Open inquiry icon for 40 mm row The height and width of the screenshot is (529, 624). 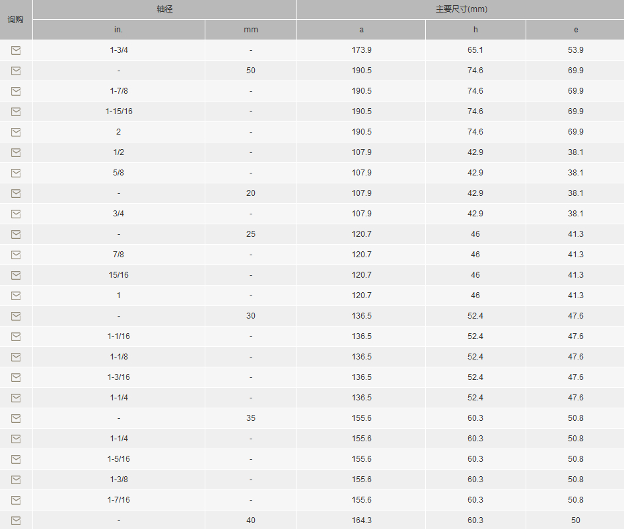(16, 520)
